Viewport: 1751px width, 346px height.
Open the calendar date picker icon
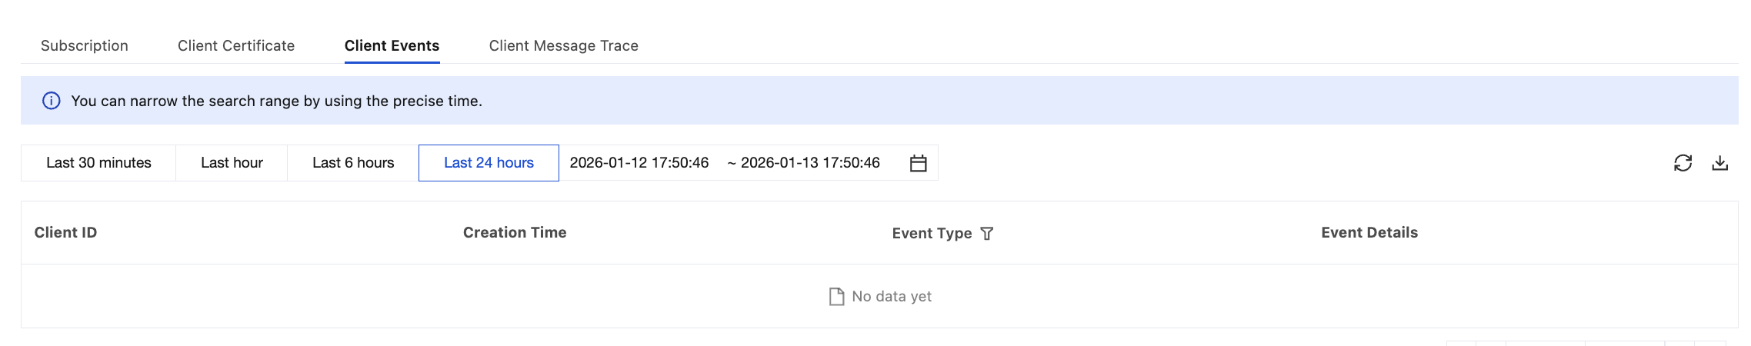pyautogui.click(x=918, y=163)
